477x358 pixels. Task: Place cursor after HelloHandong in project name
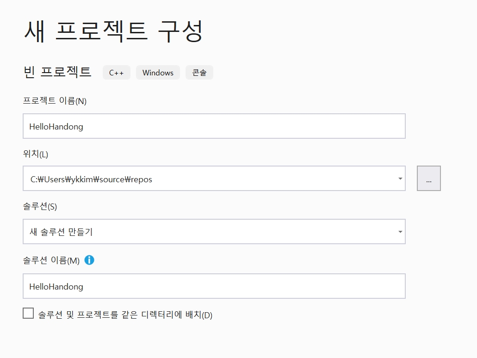[85, 126]
